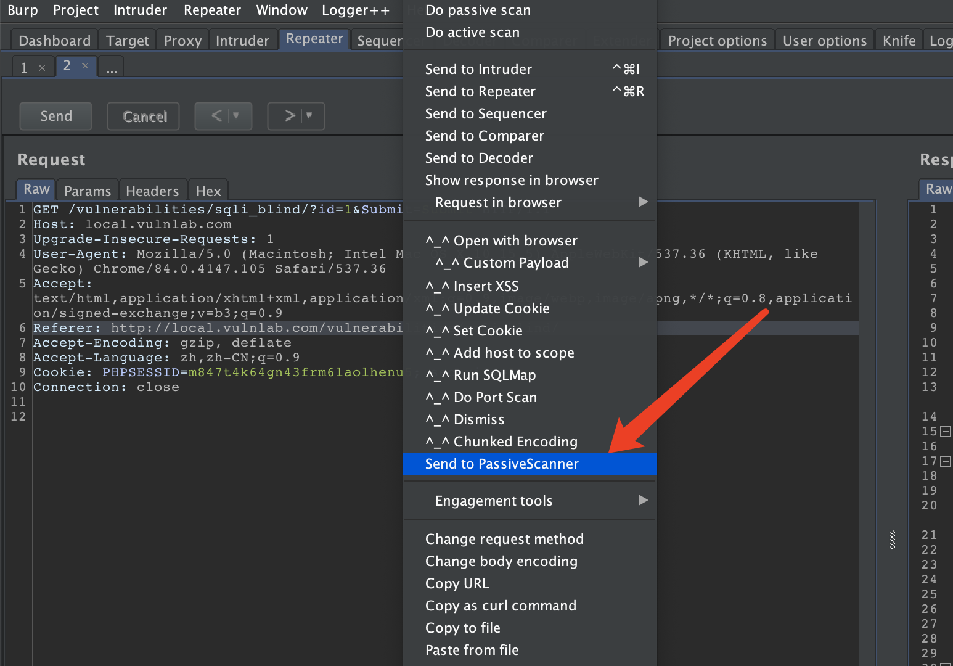Viewport: 953px width, 666px height.
Task: Select Send to Intruder
Action: point(530,69)
